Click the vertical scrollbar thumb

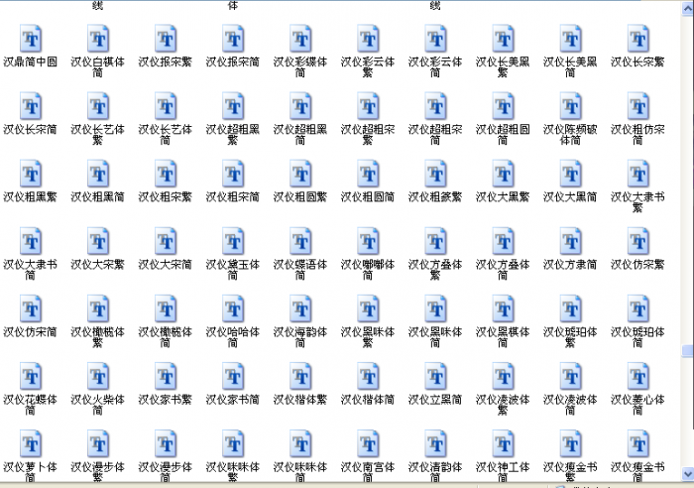pyautogui.click(x=688, y=351)
